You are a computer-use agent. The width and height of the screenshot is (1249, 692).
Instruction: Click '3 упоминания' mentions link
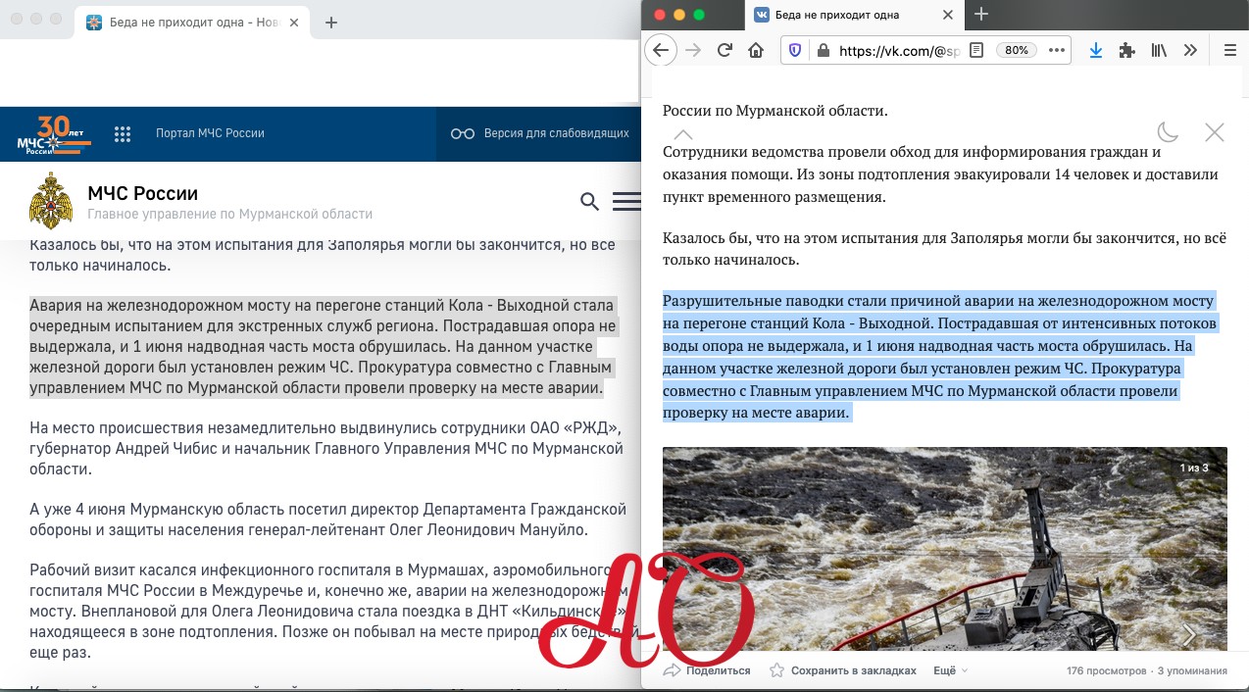(x=1192, y=671)
